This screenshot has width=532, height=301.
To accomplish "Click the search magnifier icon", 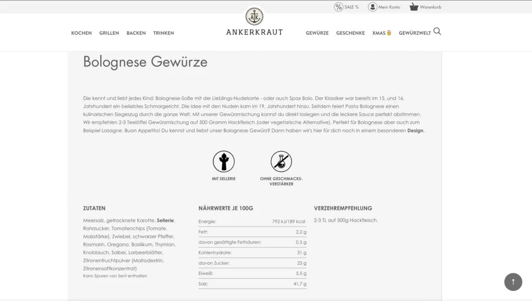I will 437,32.
